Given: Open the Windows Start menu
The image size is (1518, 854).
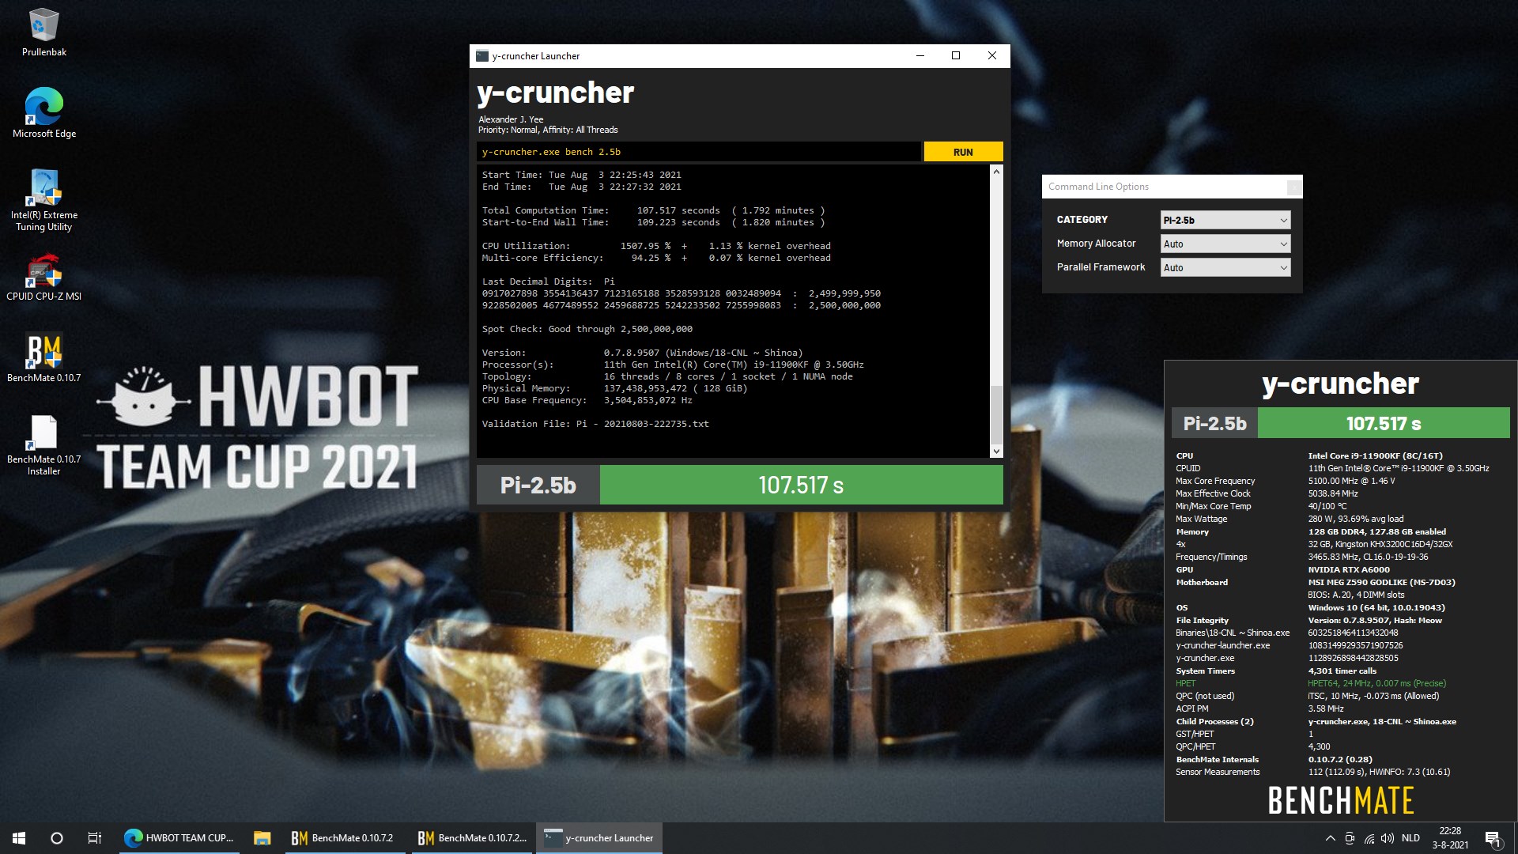Looking at the screenshot, I should pyautogui.click(x=19, y=838).
